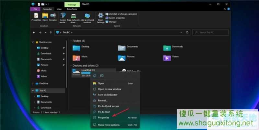Screen dimensions: 259x130
Task: Expand the OneDrive tree node
Action: (33, 84)
